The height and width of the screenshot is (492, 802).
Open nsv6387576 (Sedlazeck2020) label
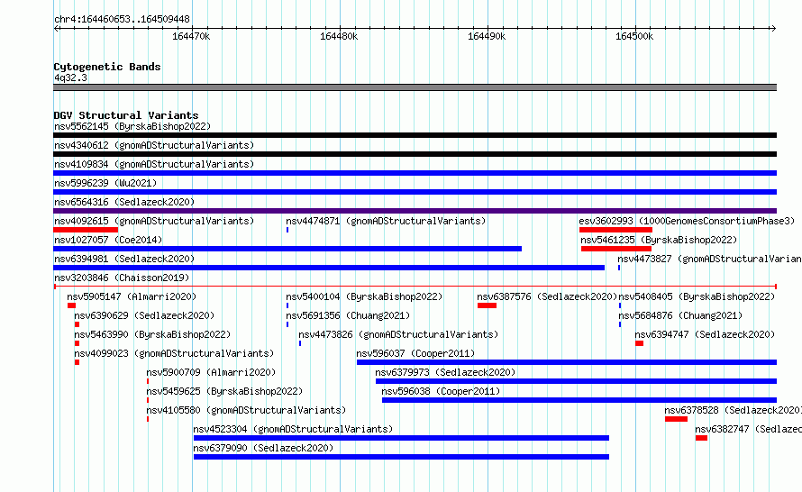click(547, 296)
